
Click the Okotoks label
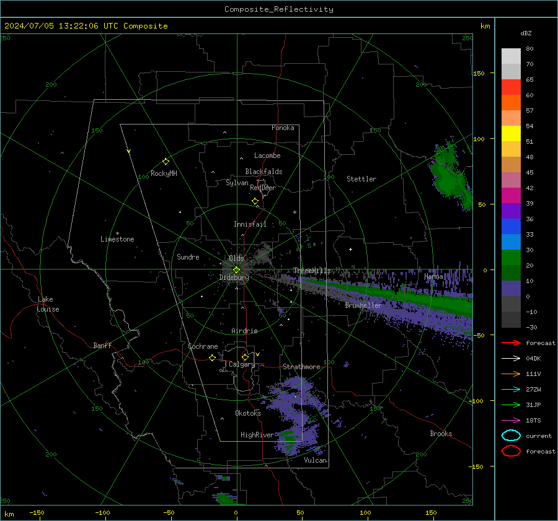[x=248, y=413]
